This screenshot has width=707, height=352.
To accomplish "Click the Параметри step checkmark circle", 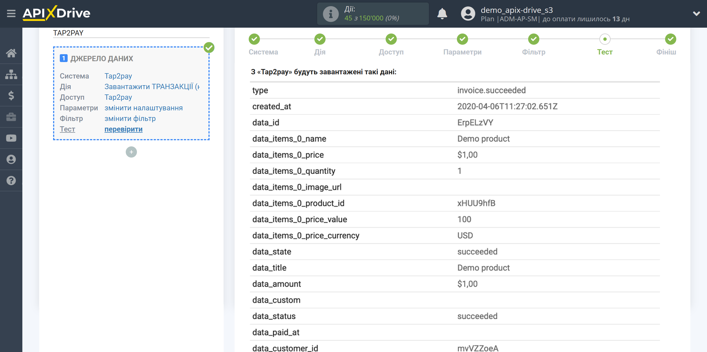I will [x=462, y=39].
